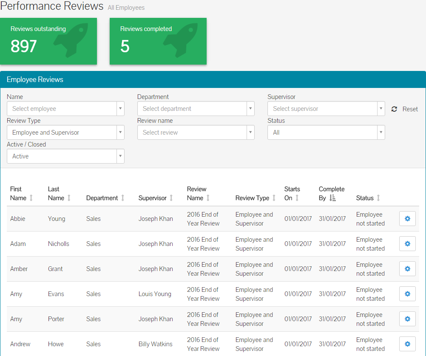426x356 pixels.
Task: Open settings gear for Amber Grant's review
Action: pos(407,268)
